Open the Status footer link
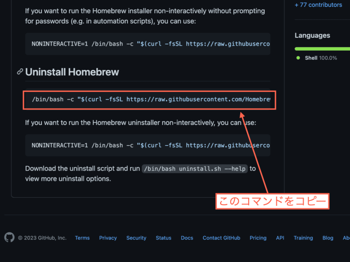Viewport: 350px width, 262px height. [163, 238]
